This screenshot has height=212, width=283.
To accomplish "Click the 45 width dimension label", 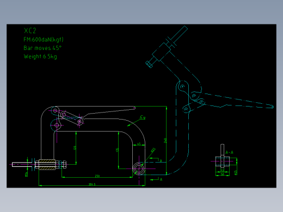I will click(139, 144).
